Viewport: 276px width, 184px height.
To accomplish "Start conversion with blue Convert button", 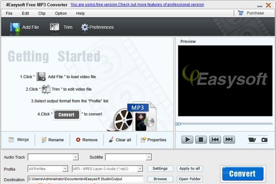I will coord(243,173).
